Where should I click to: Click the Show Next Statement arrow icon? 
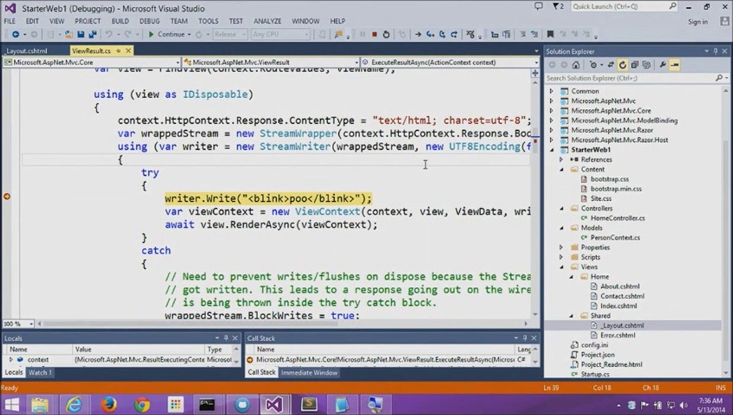click(418, 34)
